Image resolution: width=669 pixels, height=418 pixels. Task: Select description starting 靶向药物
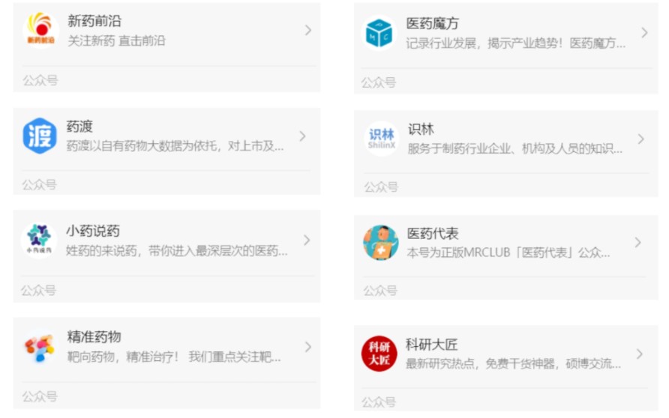pos(174,357)
